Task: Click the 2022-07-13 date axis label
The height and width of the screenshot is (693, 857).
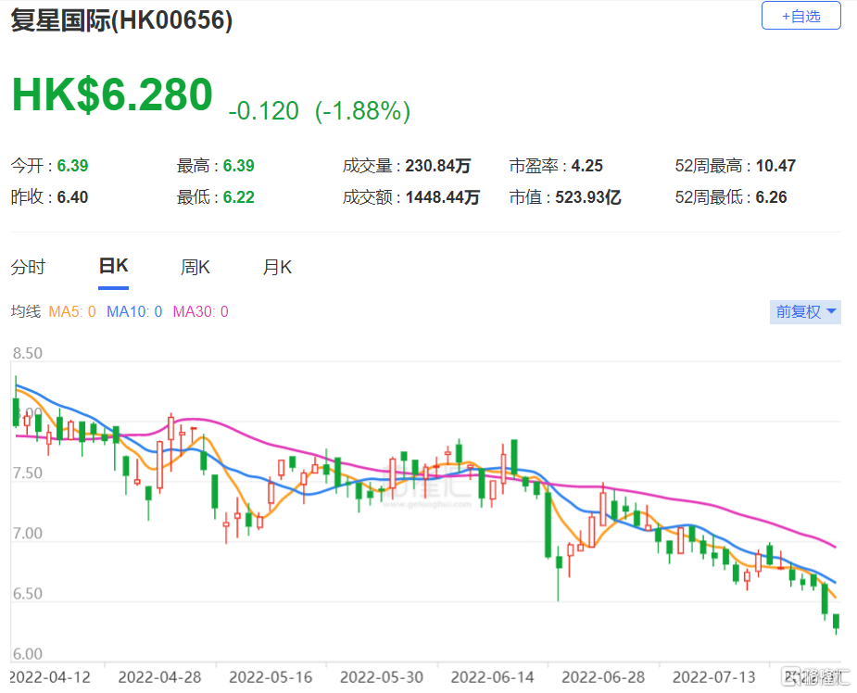Action: (x=714, y=677)
